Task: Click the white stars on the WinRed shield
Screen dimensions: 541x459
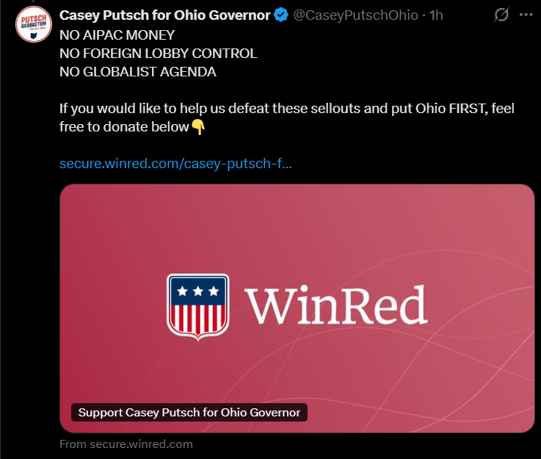Action: pos(198,292)
